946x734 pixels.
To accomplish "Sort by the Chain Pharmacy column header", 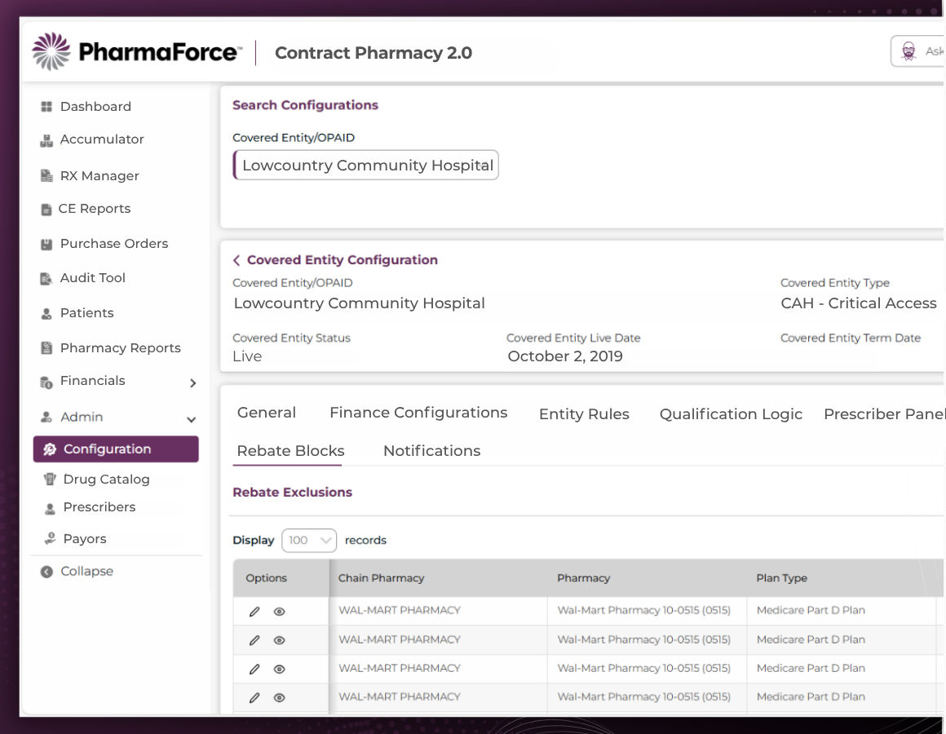I will coord(382,577).
